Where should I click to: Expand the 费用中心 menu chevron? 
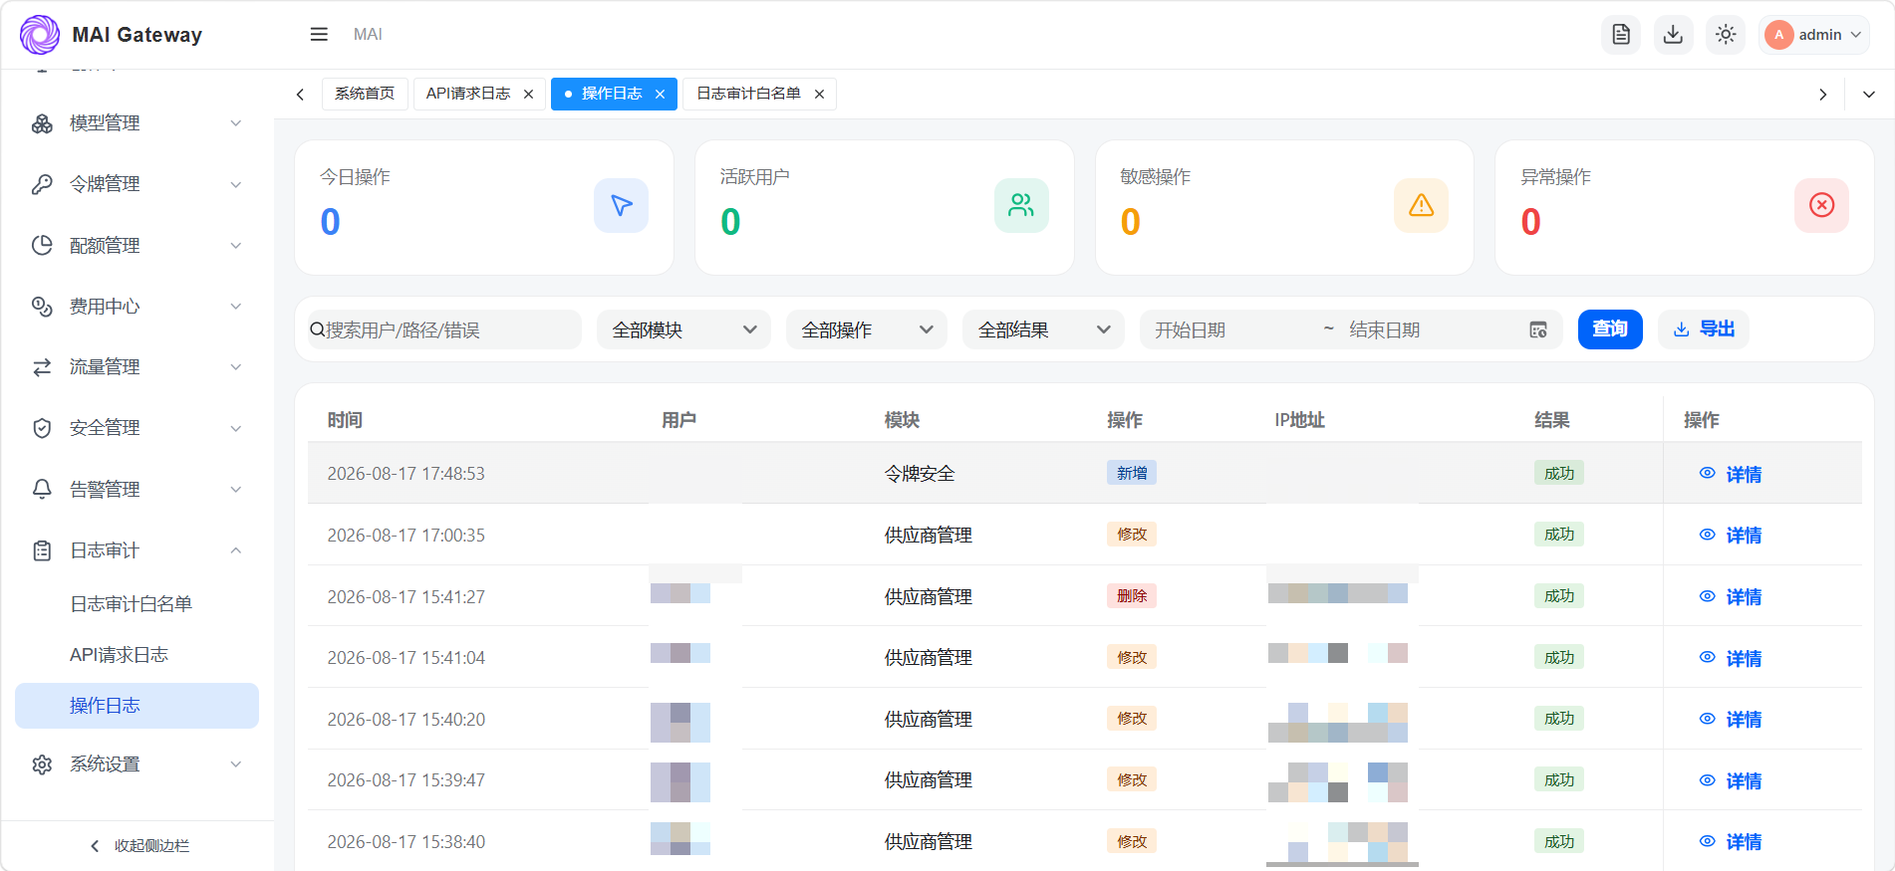pyautogui.click(x=236, y=307)
